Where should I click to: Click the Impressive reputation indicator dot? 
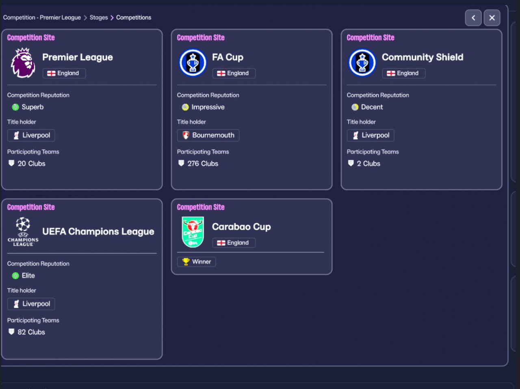coord(185,107)
